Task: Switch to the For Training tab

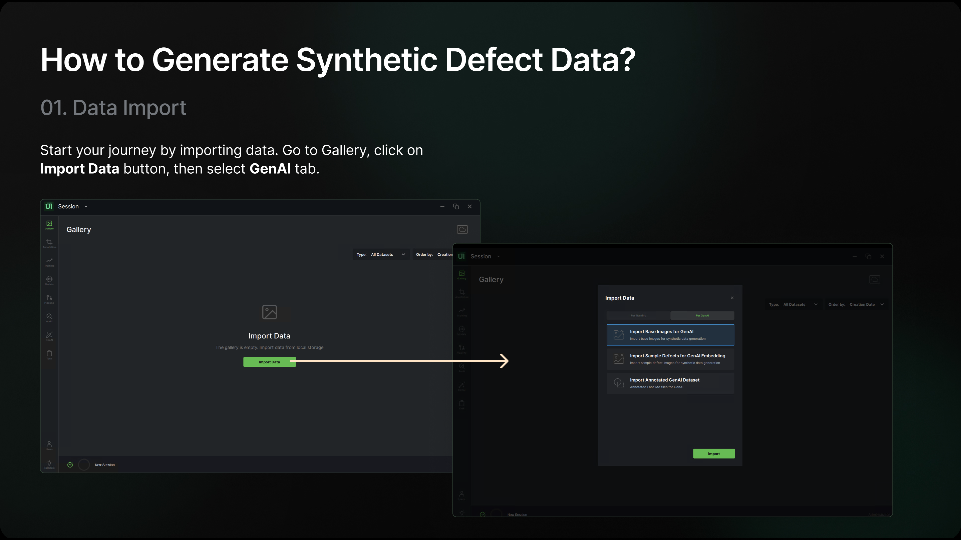Action: 638,316
